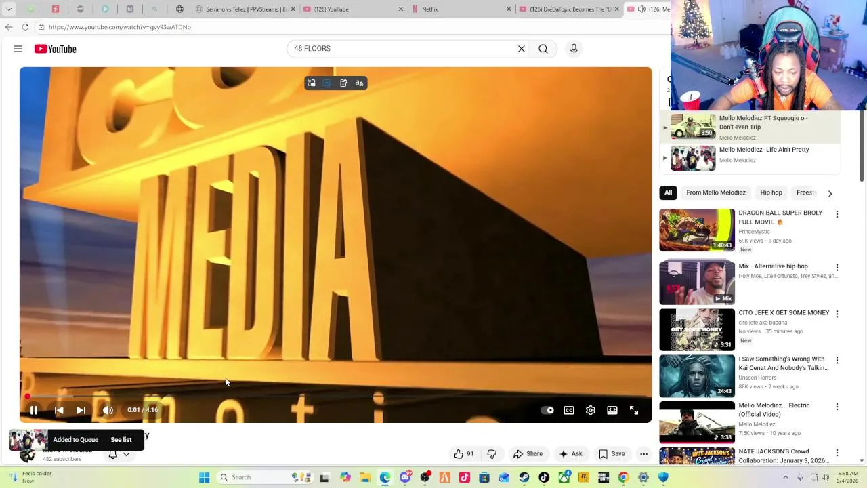Select the All filter chip
The width and height of the screenshot is (867, 488).
coord(668,192)
